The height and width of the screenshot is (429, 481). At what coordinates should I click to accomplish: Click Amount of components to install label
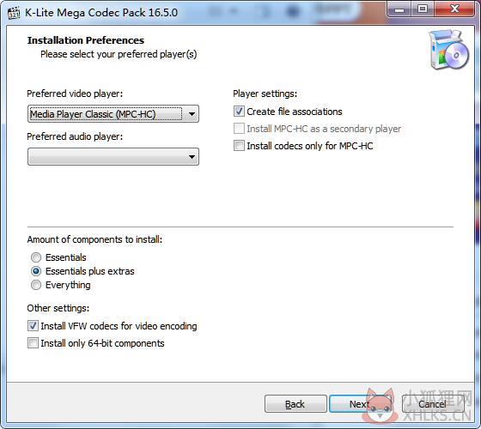pos(94,239)
